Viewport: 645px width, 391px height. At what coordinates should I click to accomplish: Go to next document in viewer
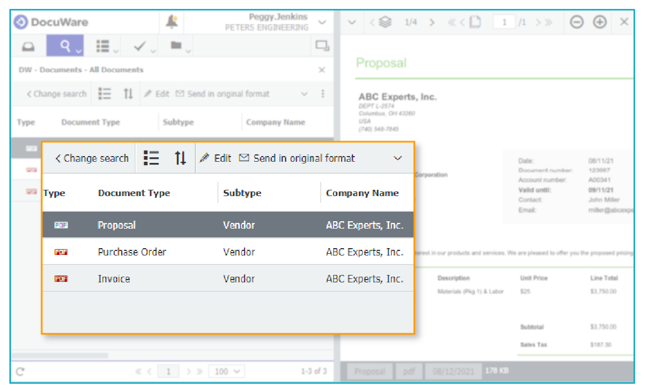[x=432, y=22]
